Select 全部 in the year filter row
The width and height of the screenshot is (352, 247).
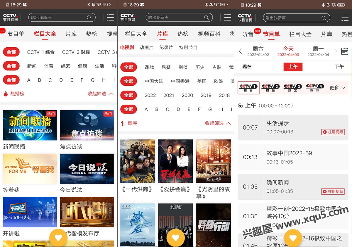129,95
